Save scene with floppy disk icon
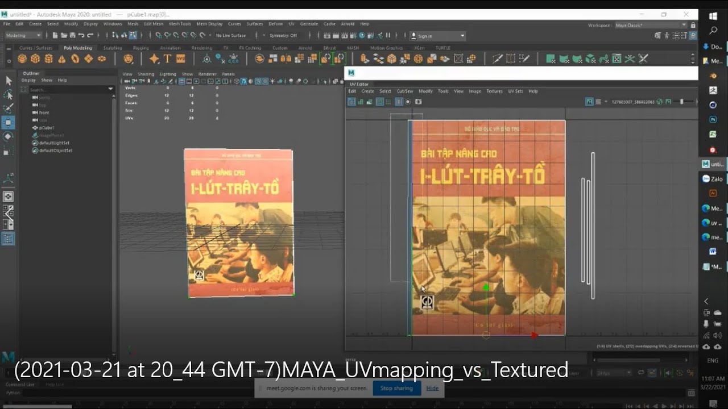 pos(72,35)
